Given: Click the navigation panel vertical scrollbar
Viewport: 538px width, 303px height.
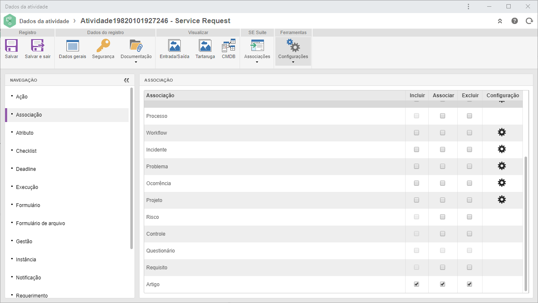Looking at the screenshot, I should (132, 168).
